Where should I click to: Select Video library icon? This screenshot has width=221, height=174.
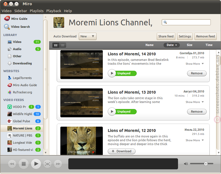(10, 42)
